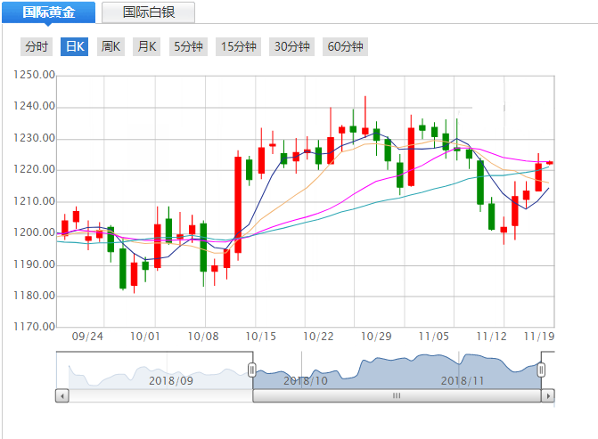Select the 分时 chart period
Viewport: 598px width, 439px height.
click(37, 46)
